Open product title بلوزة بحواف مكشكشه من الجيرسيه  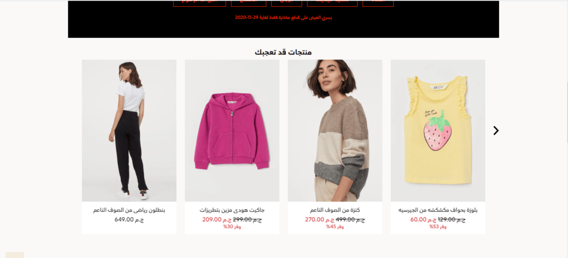point(438,210)
